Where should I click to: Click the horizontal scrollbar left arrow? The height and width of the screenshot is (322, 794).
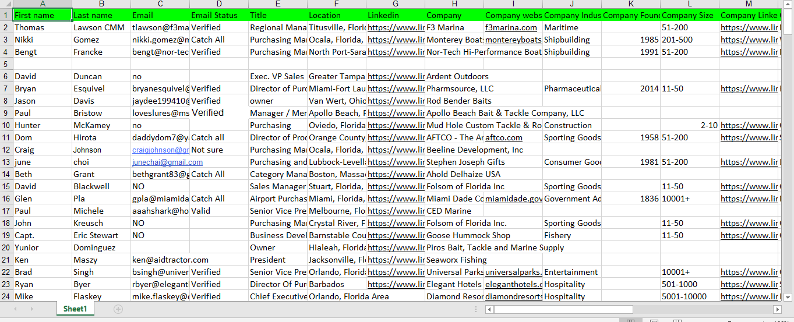[x=489, y=309]
